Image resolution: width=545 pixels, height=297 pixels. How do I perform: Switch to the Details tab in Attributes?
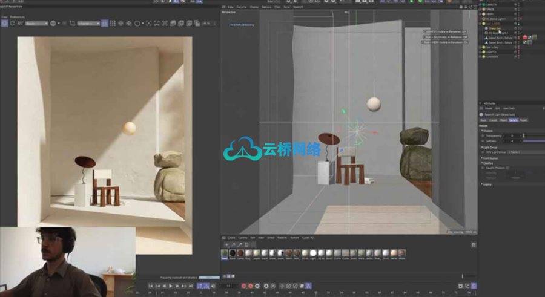(x=513, y=120)
